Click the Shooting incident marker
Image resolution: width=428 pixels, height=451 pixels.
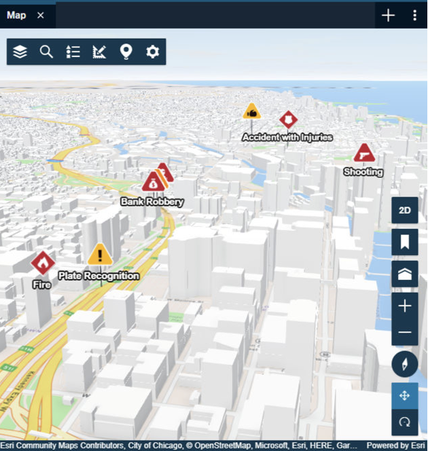(363, 154)
